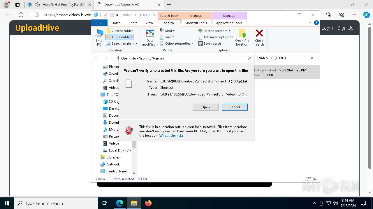Open the Copilot sidebar icon
Screen dimensions: 373x209
pyautogui.click(x=366, y=15)
